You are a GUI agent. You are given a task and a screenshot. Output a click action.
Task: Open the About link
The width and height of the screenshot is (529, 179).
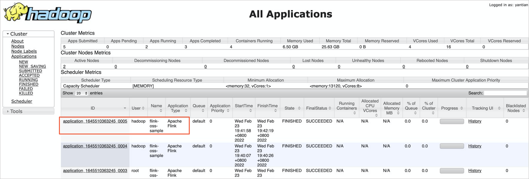click(17, 41)
